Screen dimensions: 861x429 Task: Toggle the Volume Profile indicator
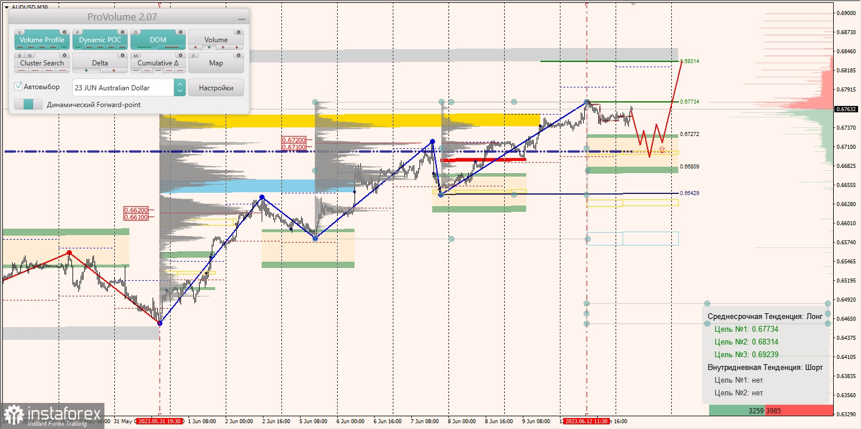tap(42, 40)
